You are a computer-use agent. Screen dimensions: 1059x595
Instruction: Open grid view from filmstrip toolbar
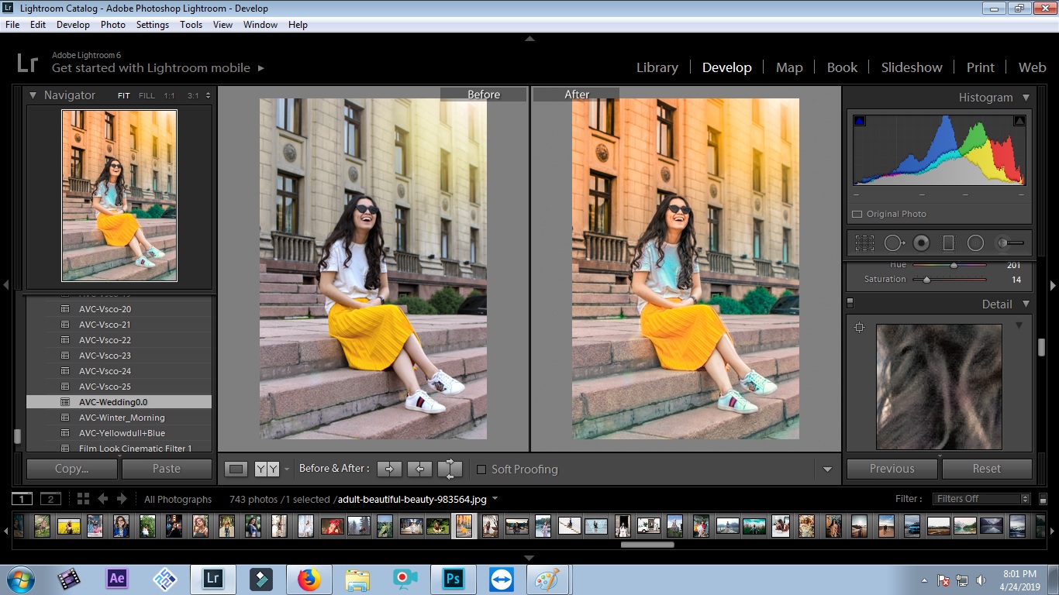tap(83, 499)
